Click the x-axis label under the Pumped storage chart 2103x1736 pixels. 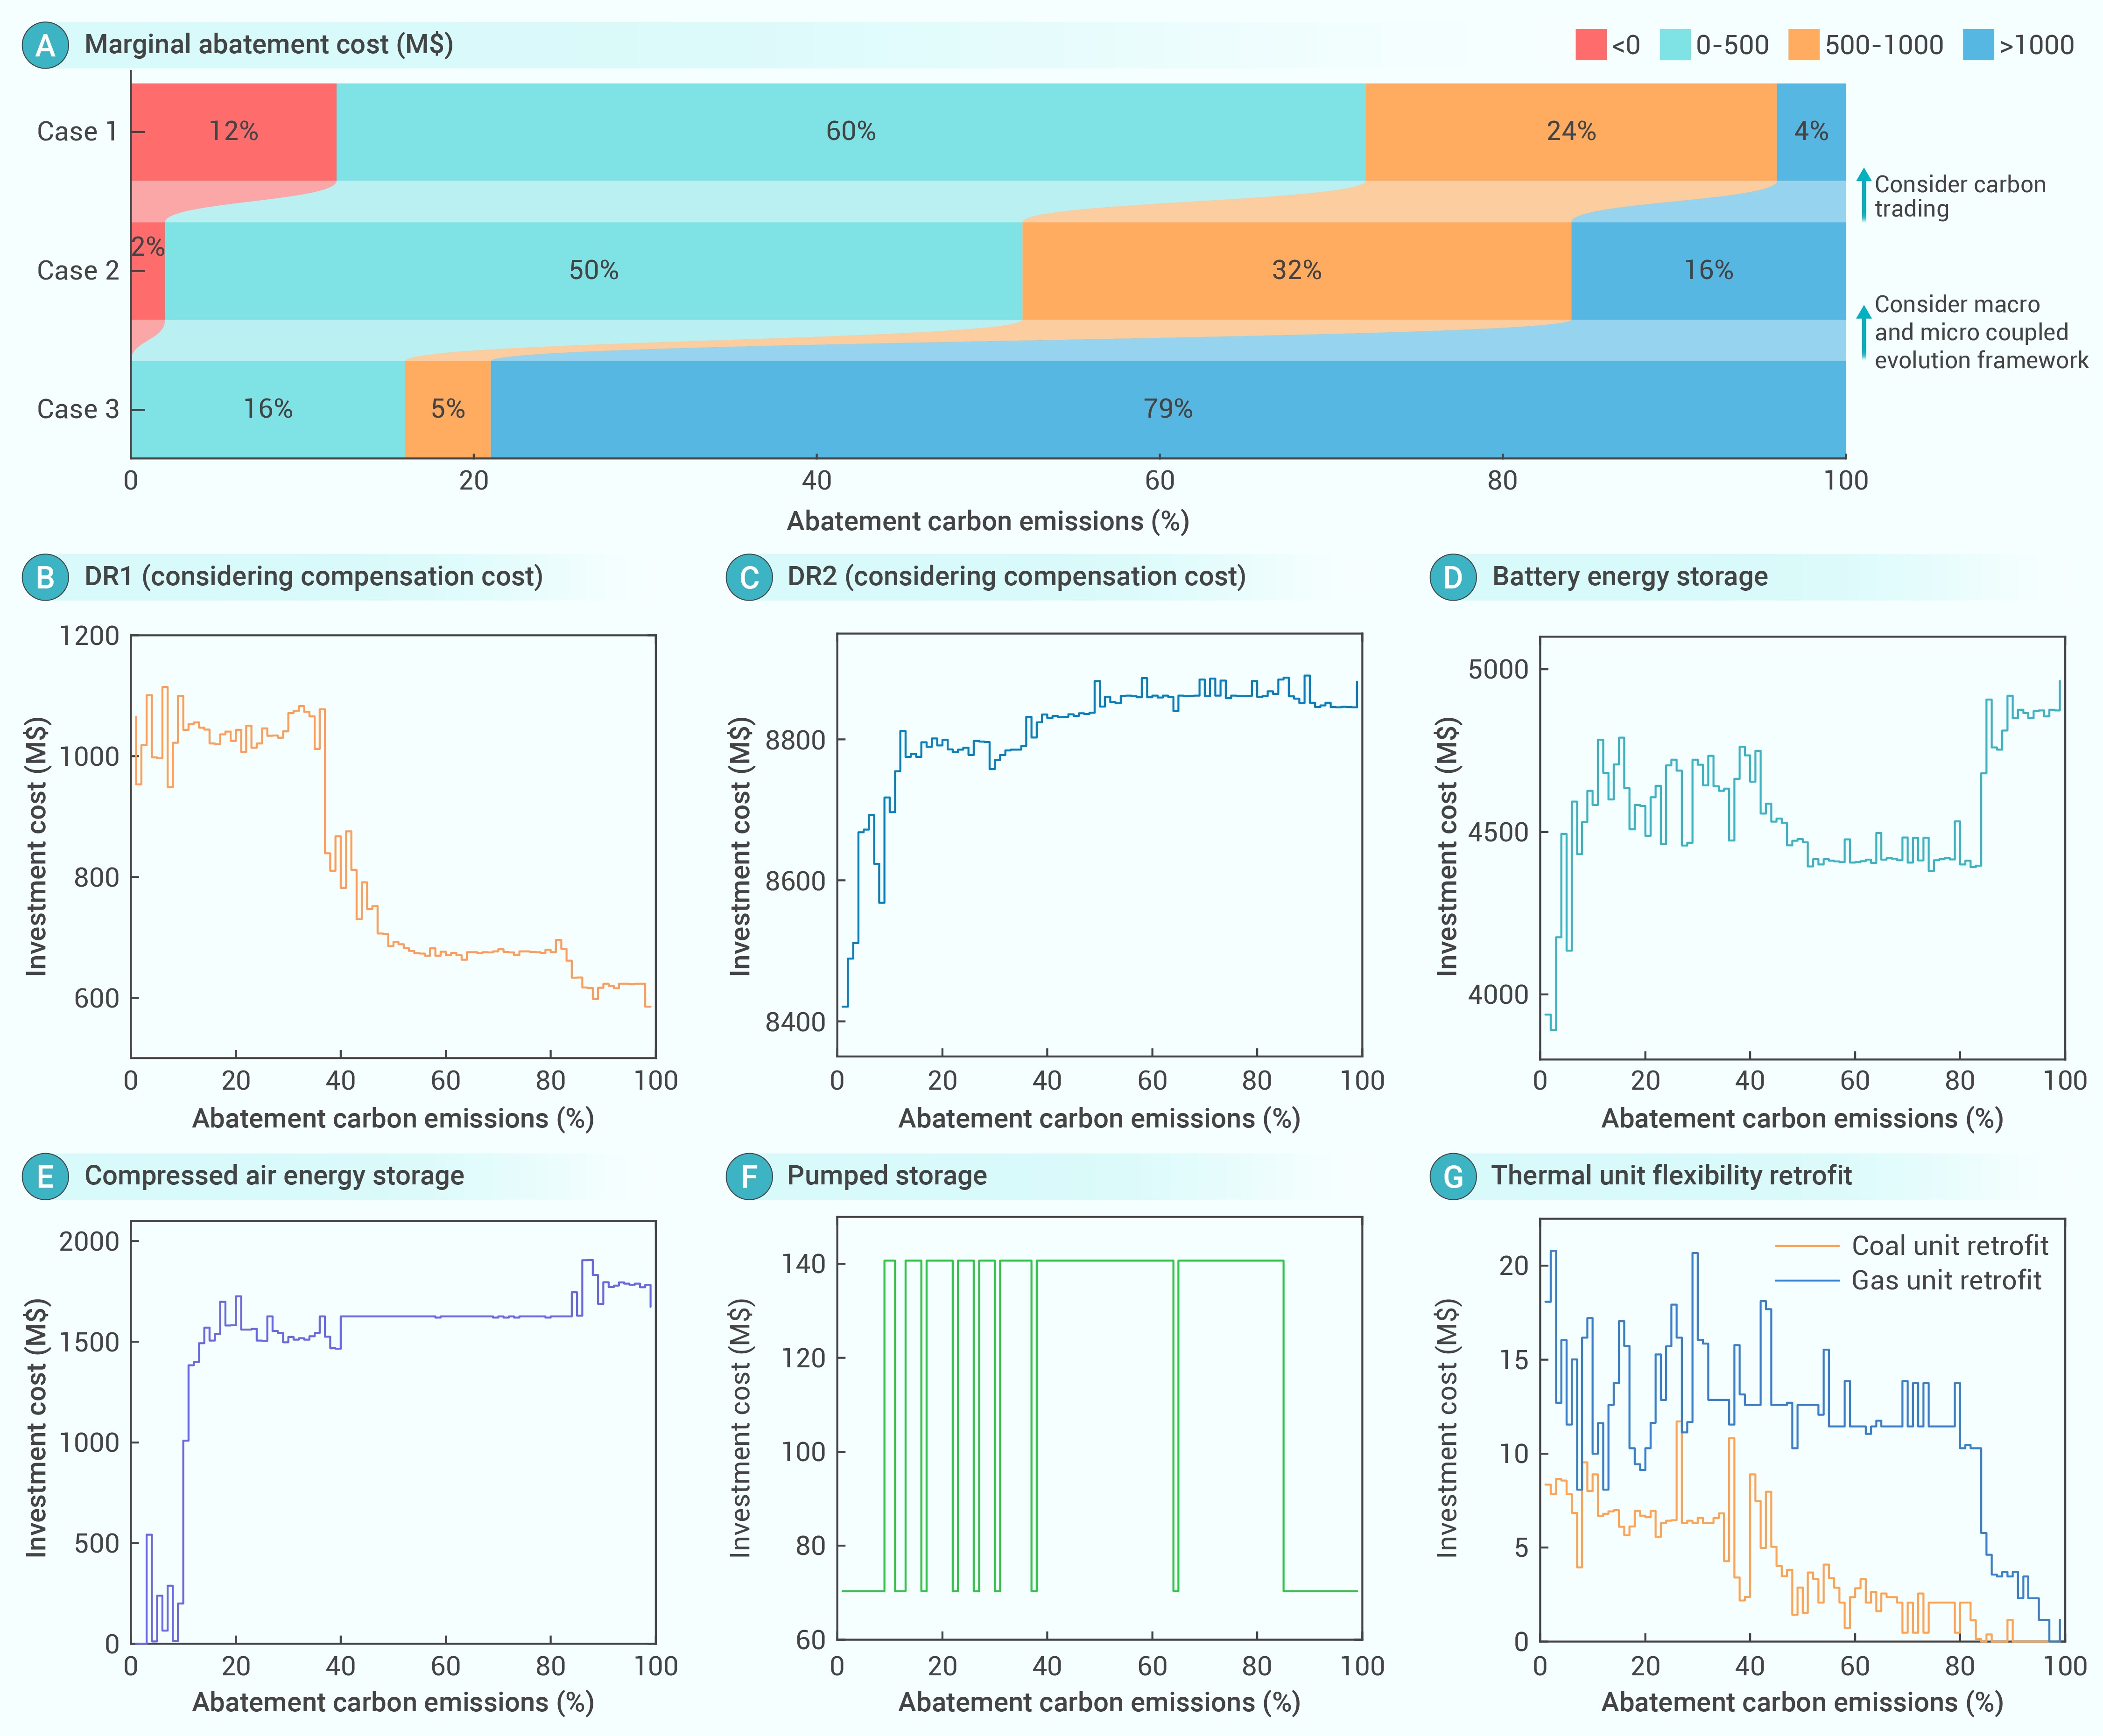point(1099,1703)
